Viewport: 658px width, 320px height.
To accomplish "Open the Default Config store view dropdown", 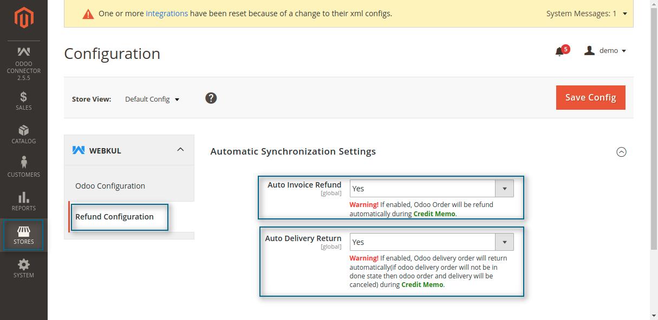I will [x=152, y=99].
